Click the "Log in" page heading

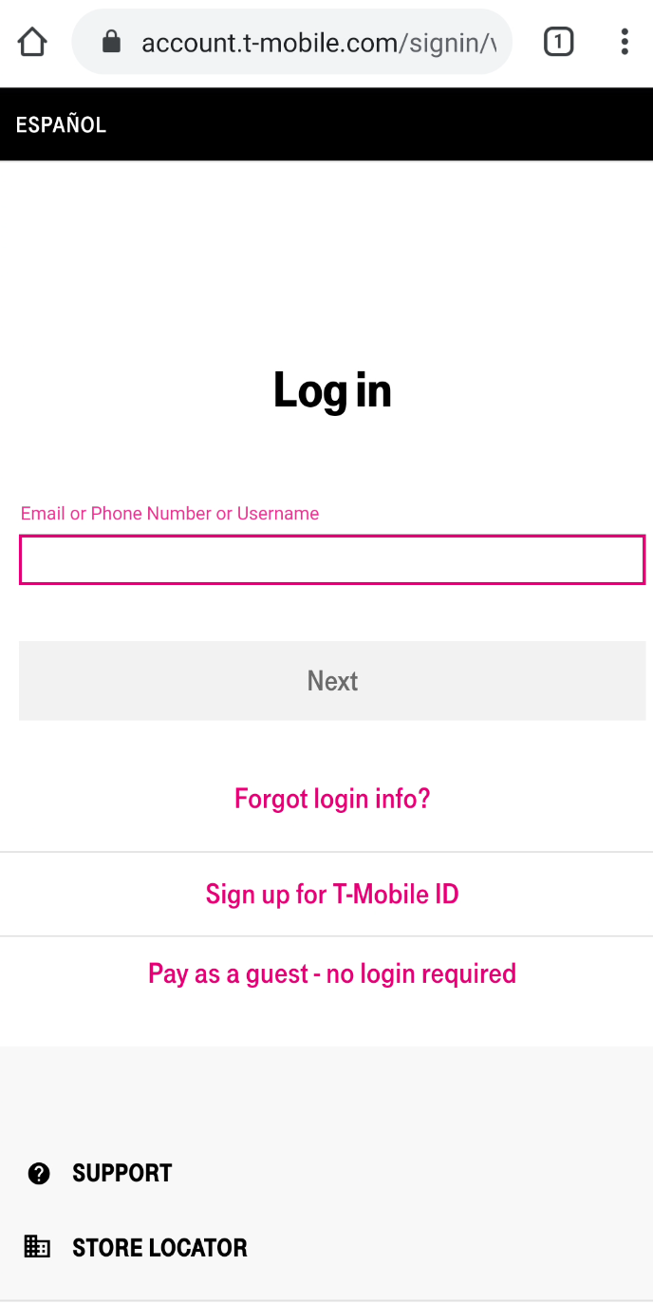(332, 389)
